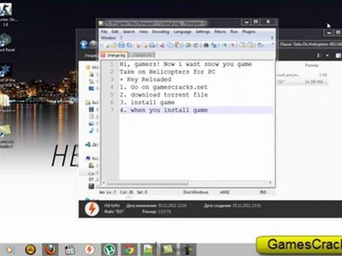
Task: Click the Synchronize Vertical Scrolling icon
Action: 242,45
